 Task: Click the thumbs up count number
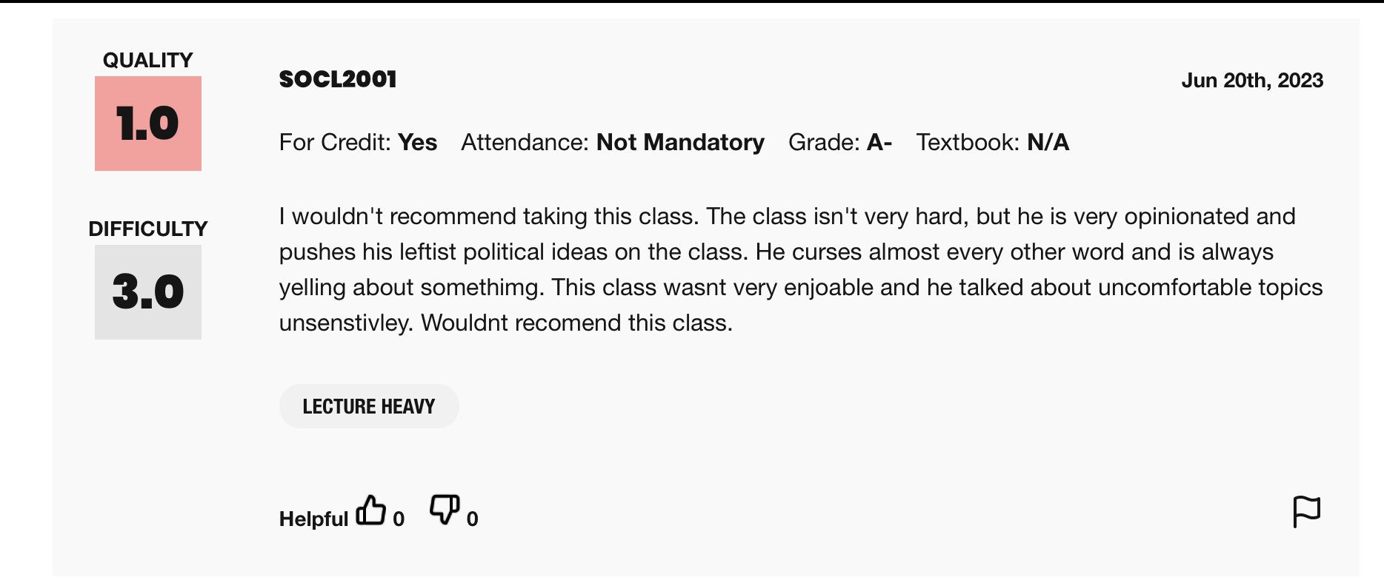click(x=399, y=519)
